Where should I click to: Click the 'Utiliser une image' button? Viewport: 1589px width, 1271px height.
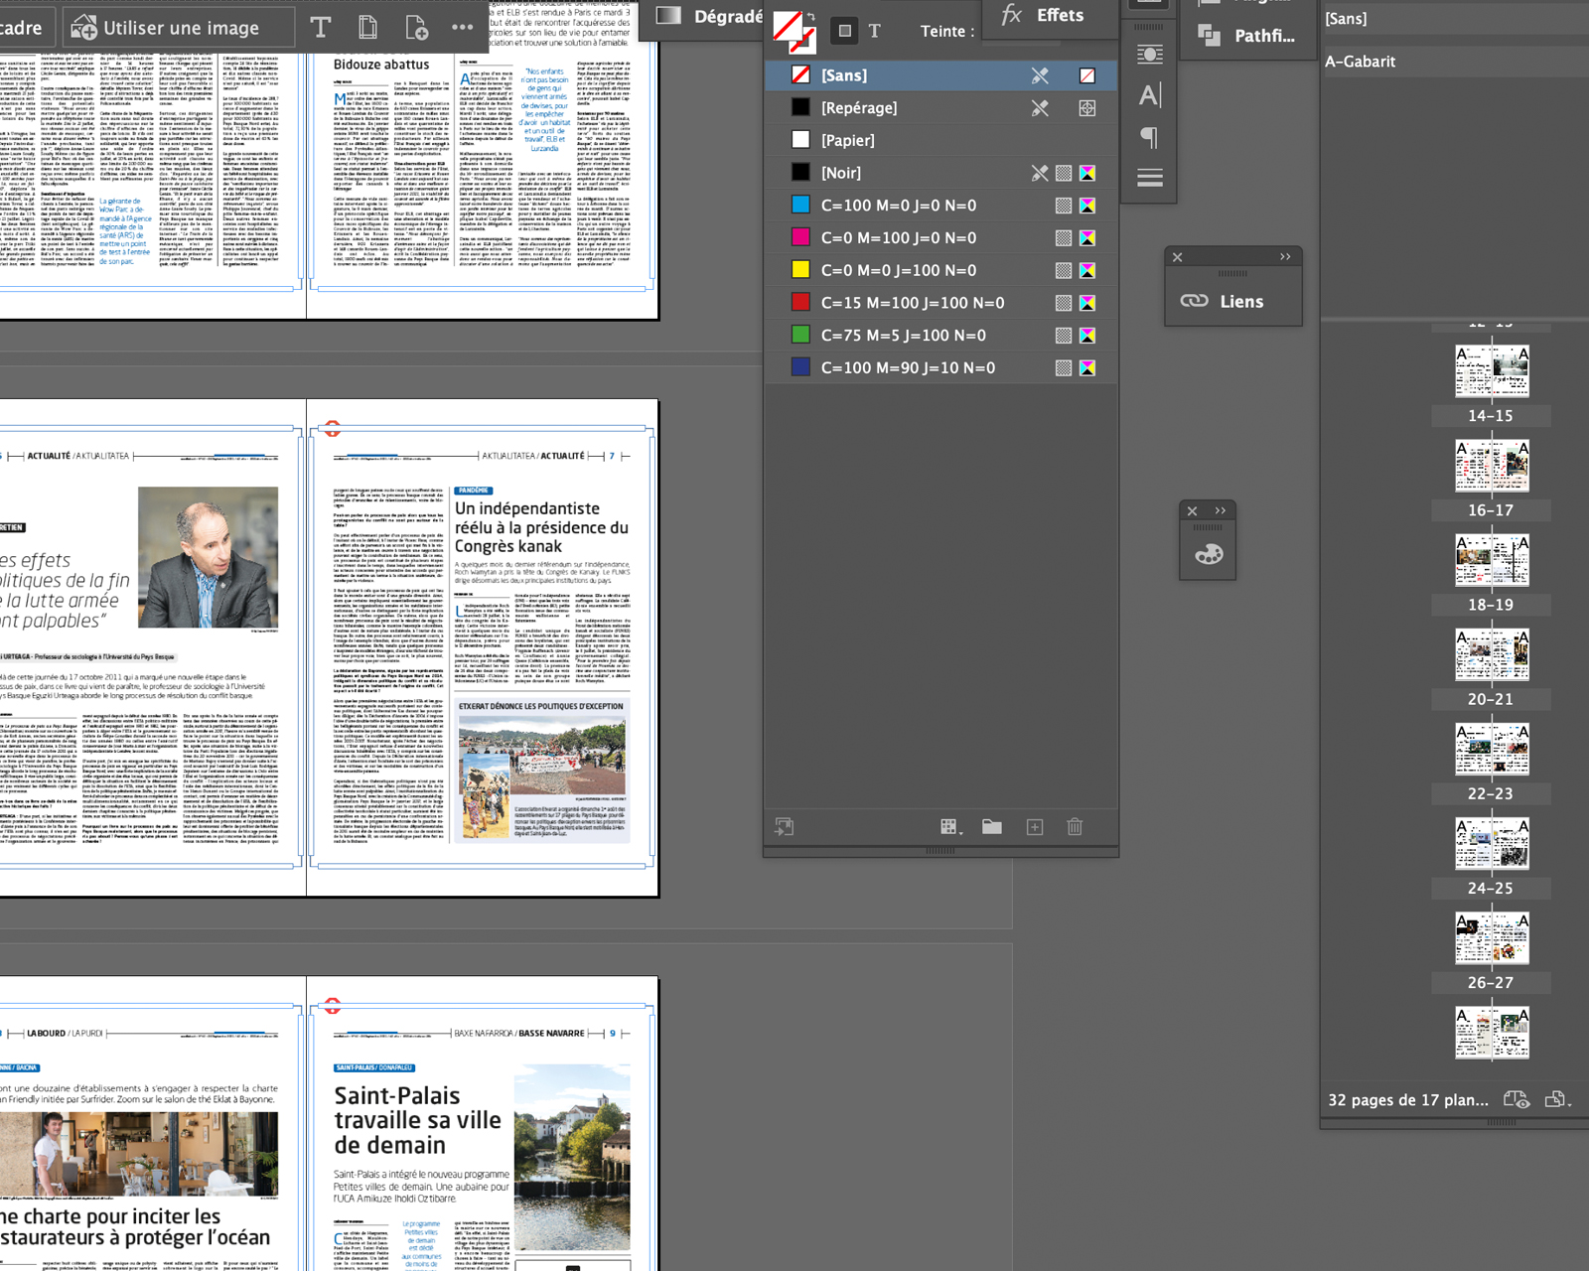[x=180, y=28]
